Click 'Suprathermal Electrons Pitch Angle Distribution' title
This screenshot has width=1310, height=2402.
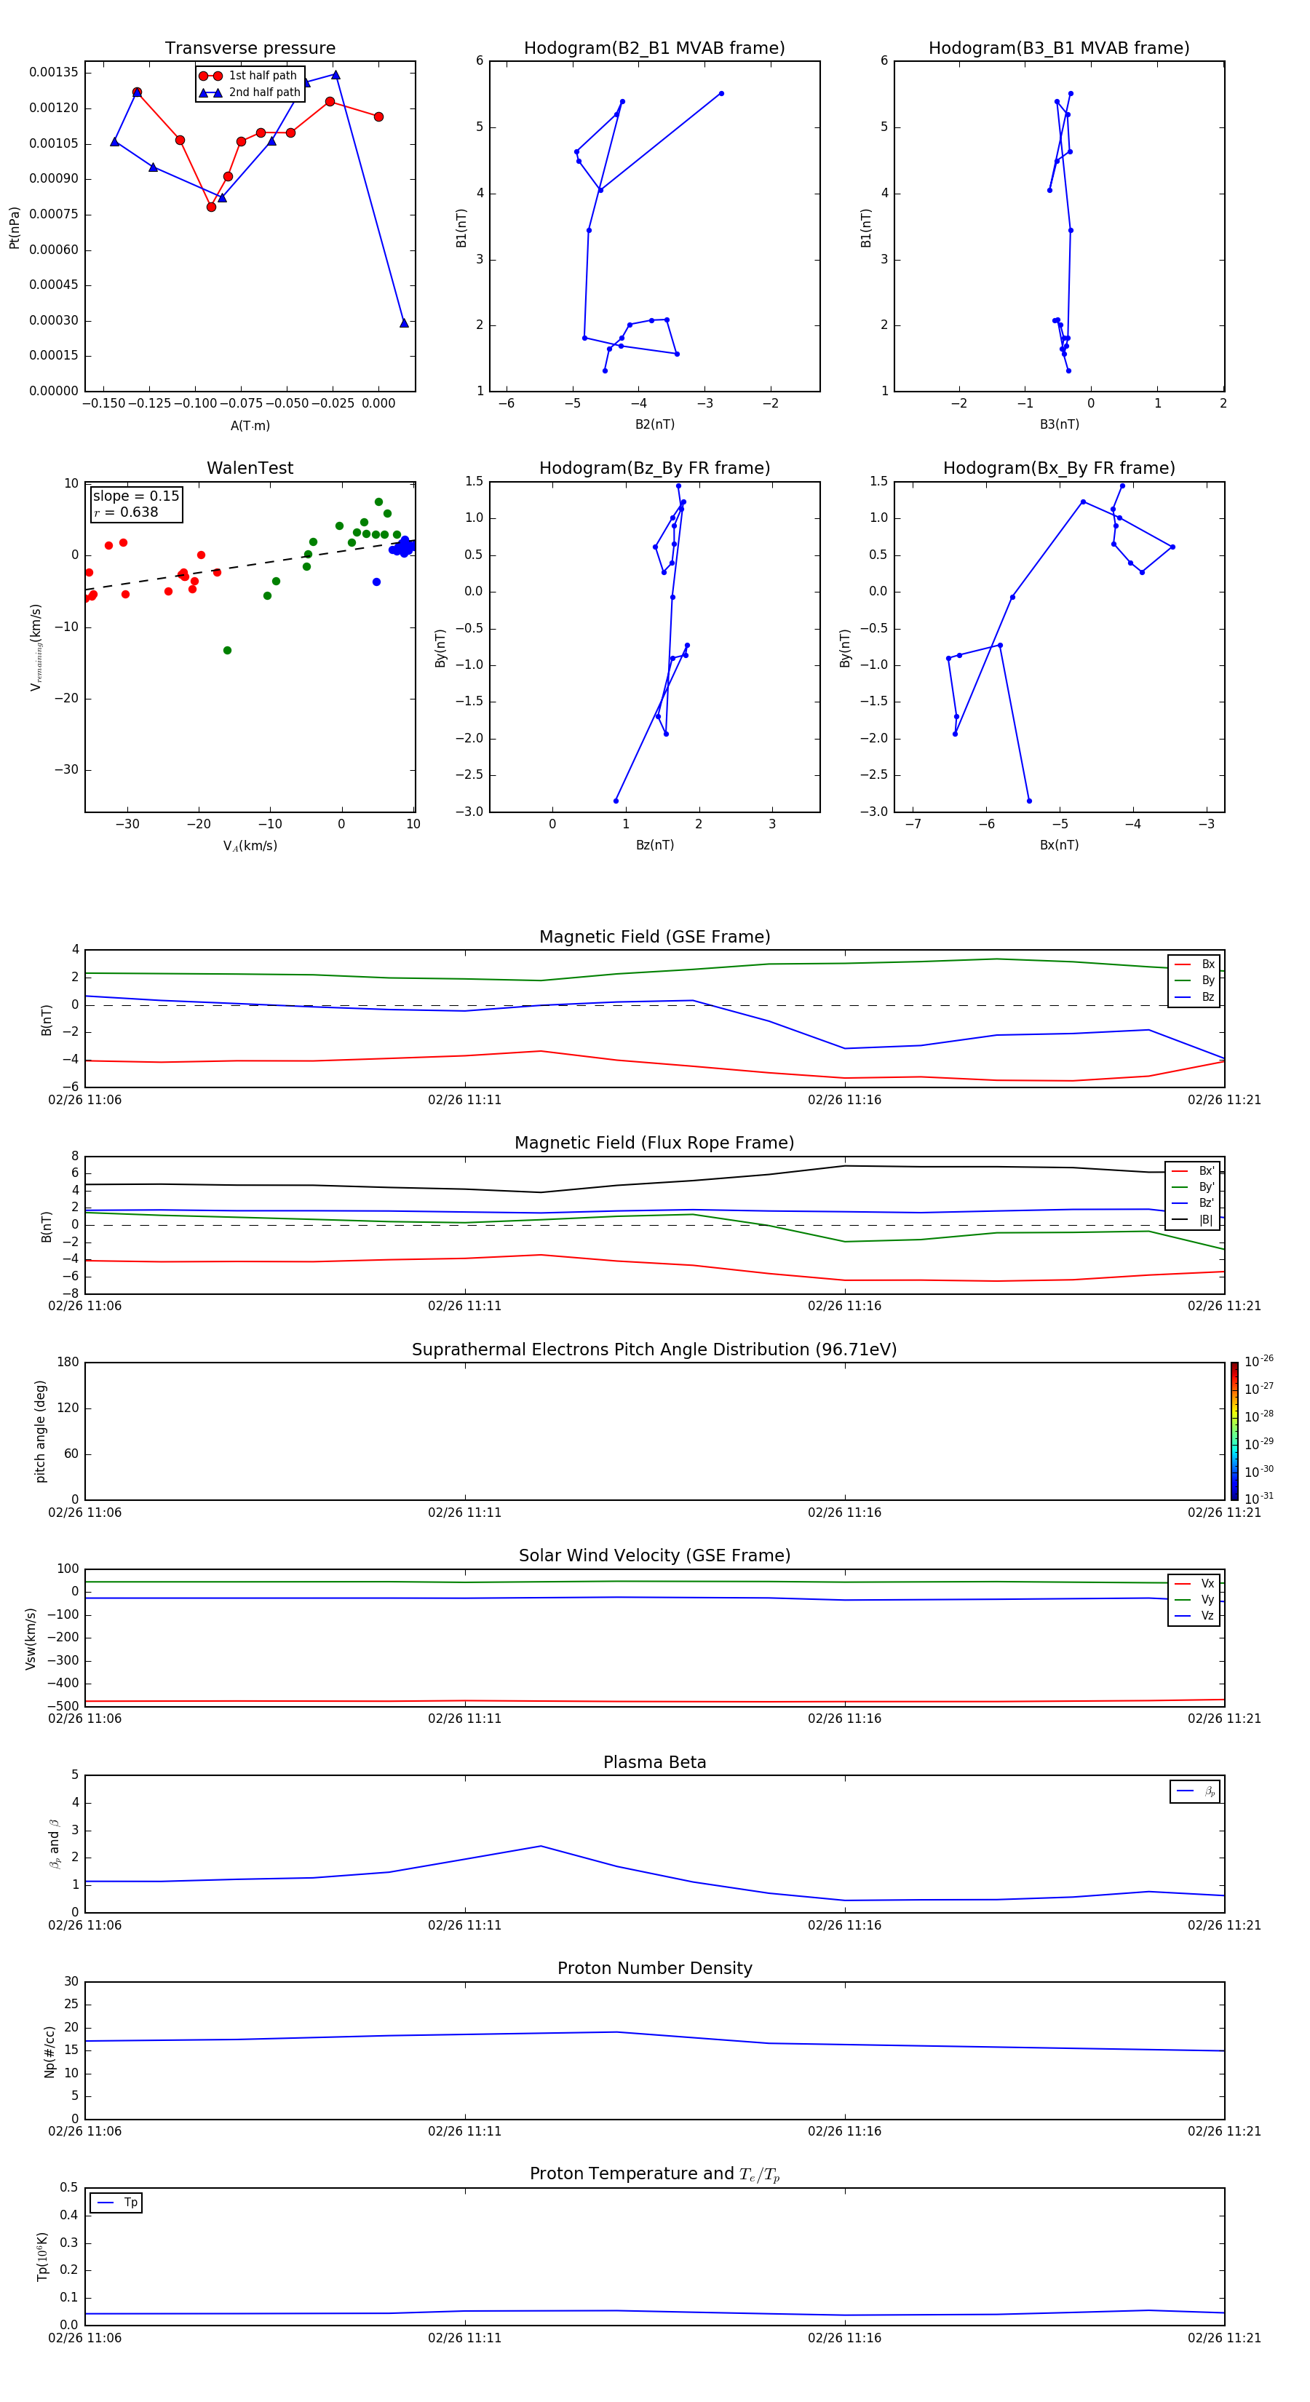tap(654, 1350)
